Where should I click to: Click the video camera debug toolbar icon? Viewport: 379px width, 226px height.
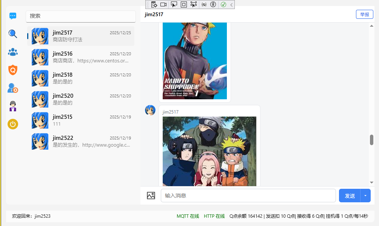pyautogui.click(x=163, y=5)
